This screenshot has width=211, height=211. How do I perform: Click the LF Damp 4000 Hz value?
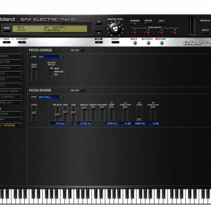point(112,123)
